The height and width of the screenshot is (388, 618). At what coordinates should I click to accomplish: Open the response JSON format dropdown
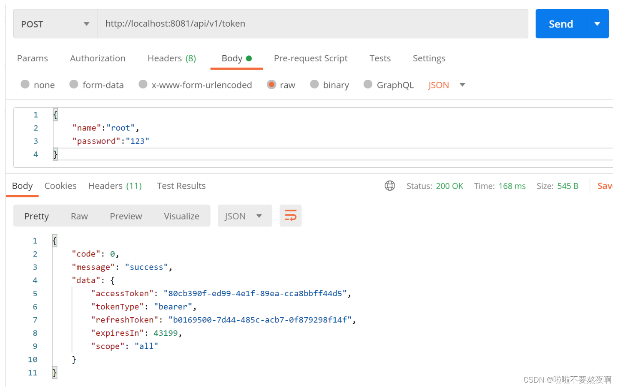(x=244, y=216)
